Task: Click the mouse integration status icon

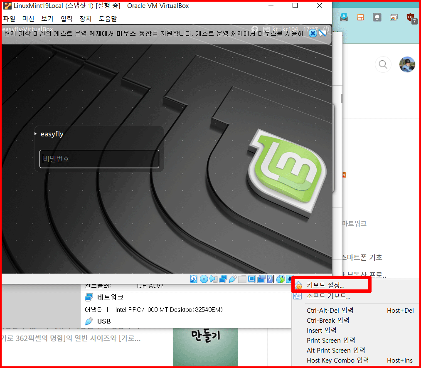Action: [281, 279]
